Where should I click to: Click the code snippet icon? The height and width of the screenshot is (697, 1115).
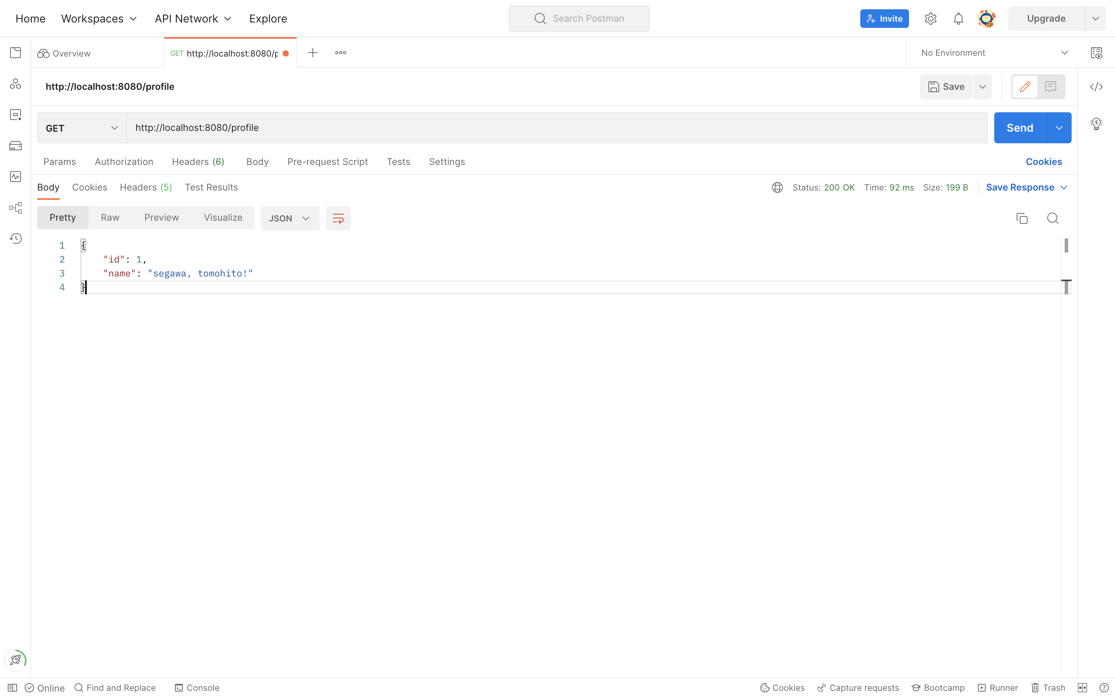point(1096,87)
